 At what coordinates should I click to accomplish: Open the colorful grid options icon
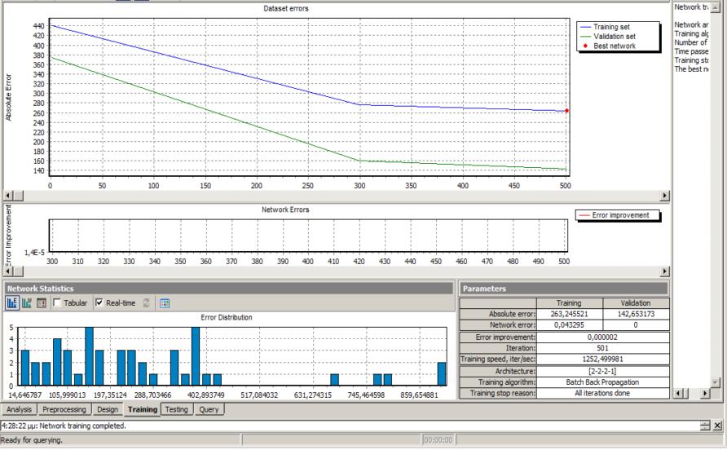click(x=165, y=303)
